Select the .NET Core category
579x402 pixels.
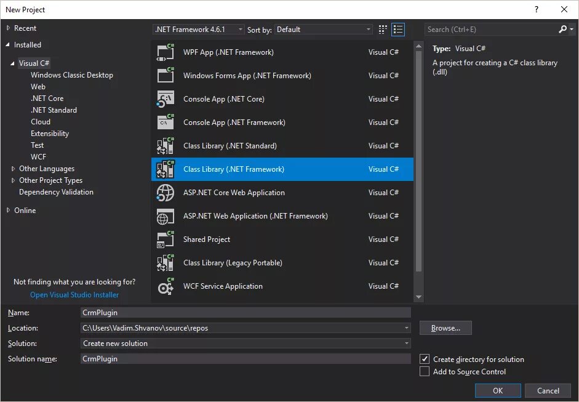[47, 98]
